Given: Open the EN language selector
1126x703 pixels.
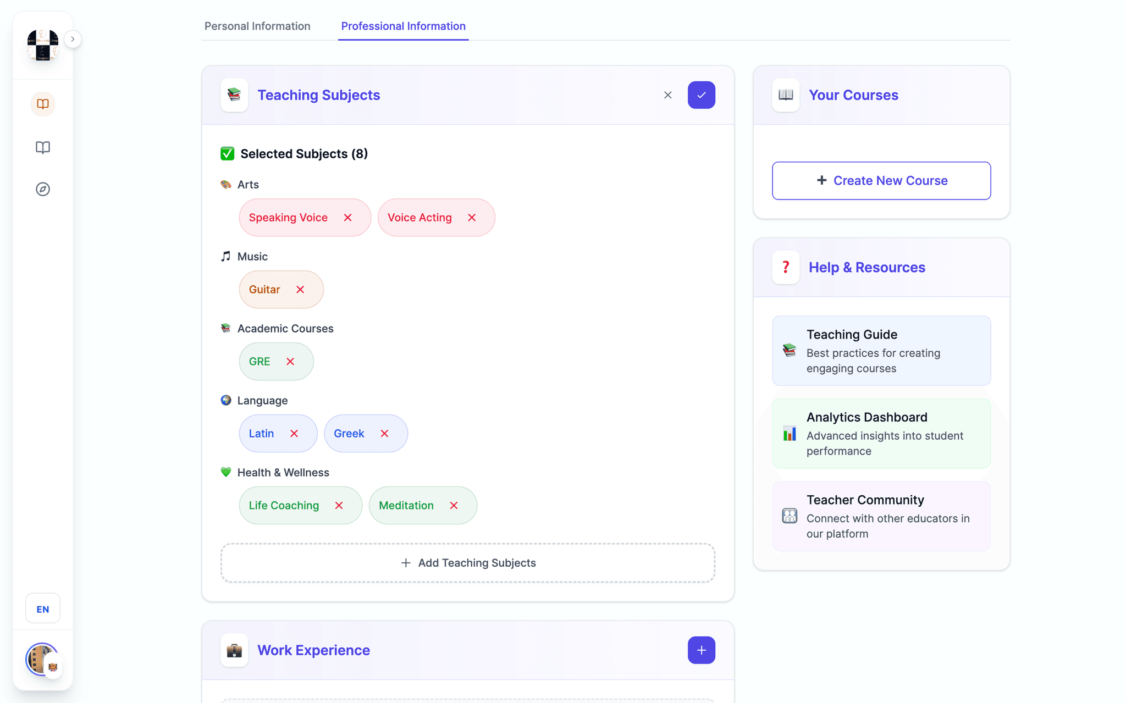Looking at the screenshot, I should tap(43, 609).
